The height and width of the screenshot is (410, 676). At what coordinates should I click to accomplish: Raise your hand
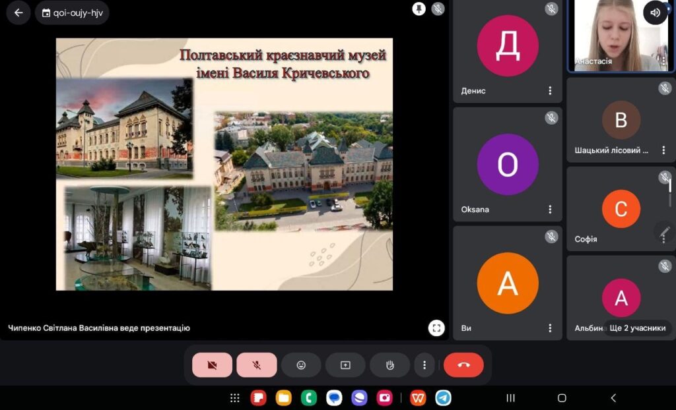coord(389,365)
